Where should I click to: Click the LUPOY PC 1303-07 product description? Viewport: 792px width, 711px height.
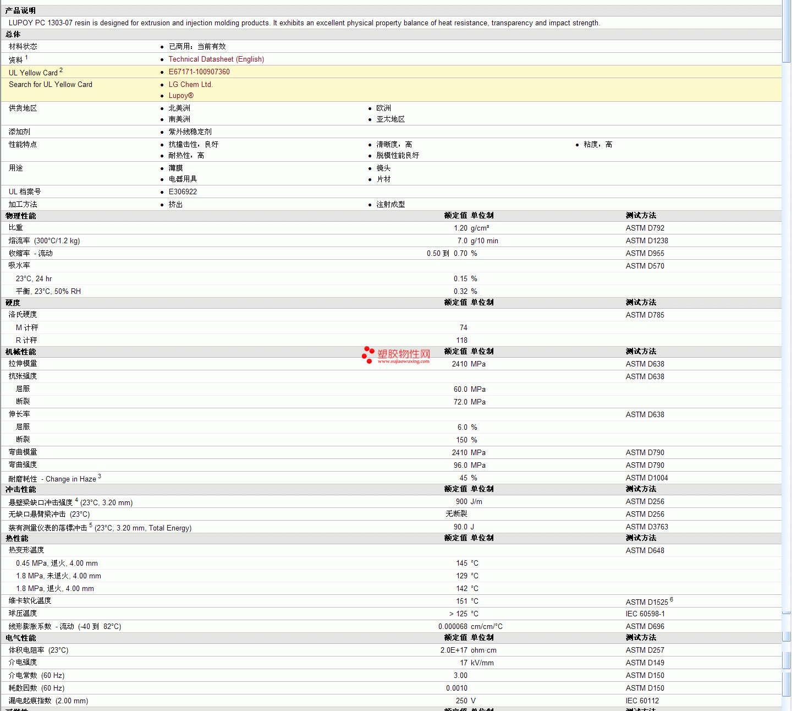304,23
